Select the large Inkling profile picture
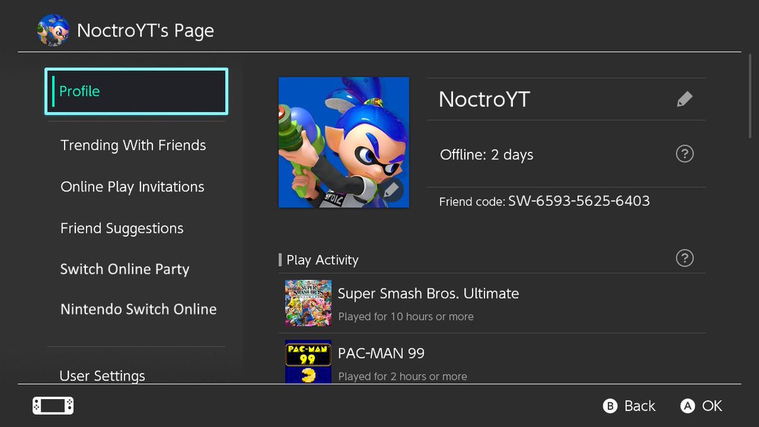759x427 pixels. tap(343, 142)
